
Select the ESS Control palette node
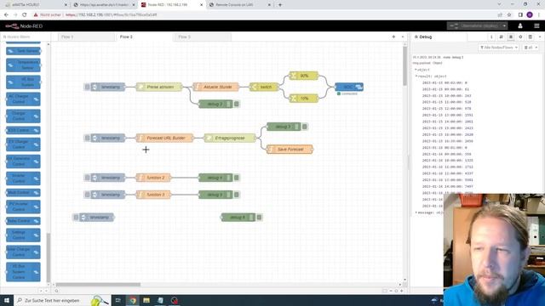[x=23, y=130]
